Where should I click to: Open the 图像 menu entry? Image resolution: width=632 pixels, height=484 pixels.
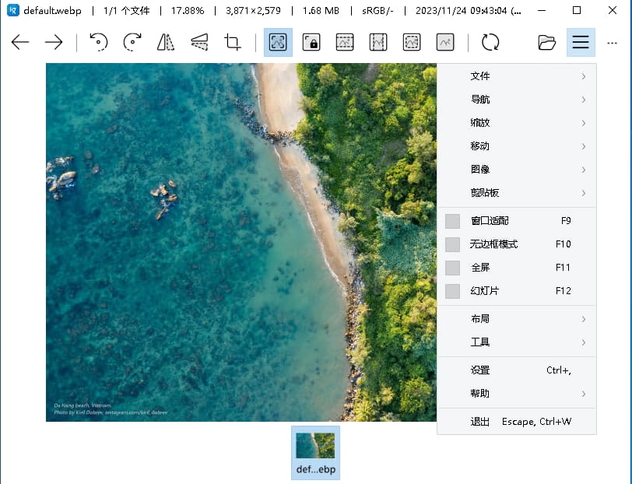pos(516,170)
